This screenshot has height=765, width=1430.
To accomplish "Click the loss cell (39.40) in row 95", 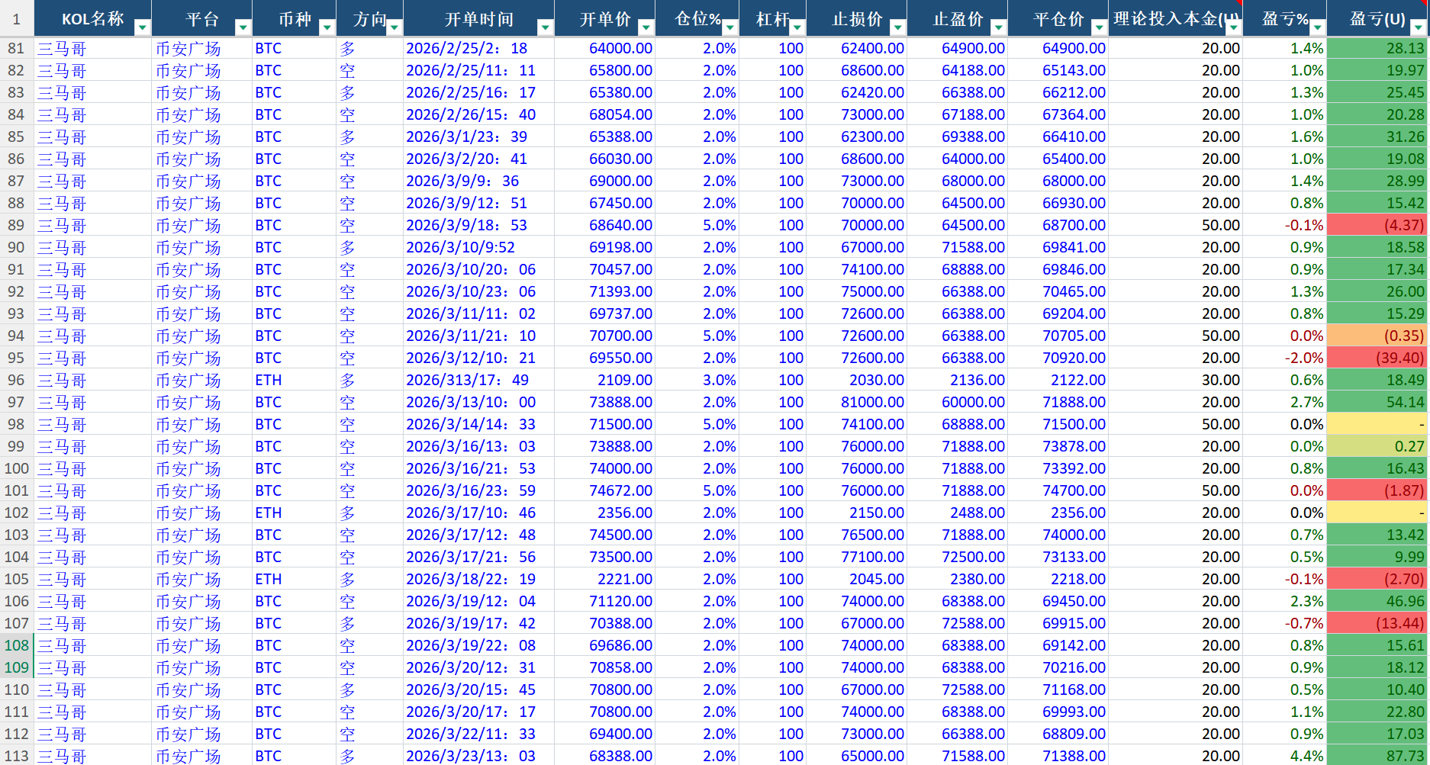I will (x=1377, y=358).
